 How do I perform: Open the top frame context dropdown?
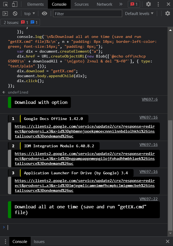[x=29, y=14]
